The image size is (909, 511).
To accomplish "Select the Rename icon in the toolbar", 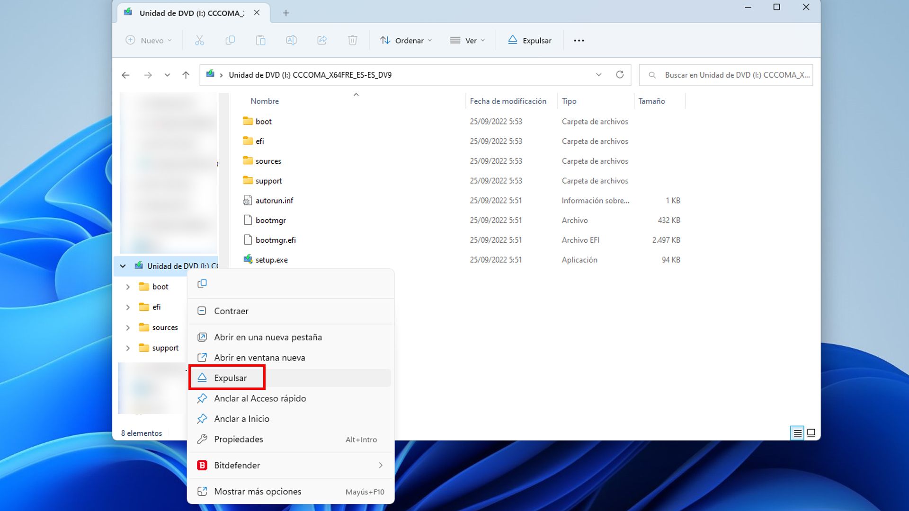I will pyautogui.click(x=291, y=40).
